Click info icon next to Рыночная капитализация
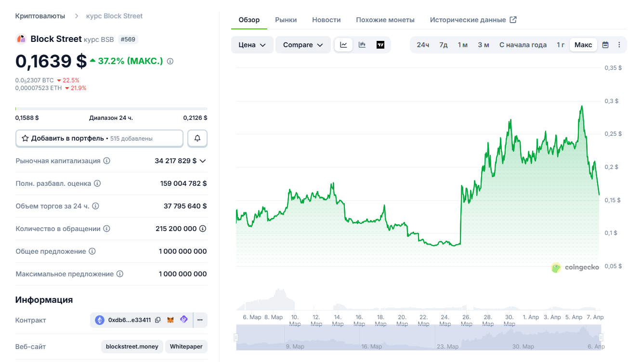 pyautogui.click(x=107, y=161)
